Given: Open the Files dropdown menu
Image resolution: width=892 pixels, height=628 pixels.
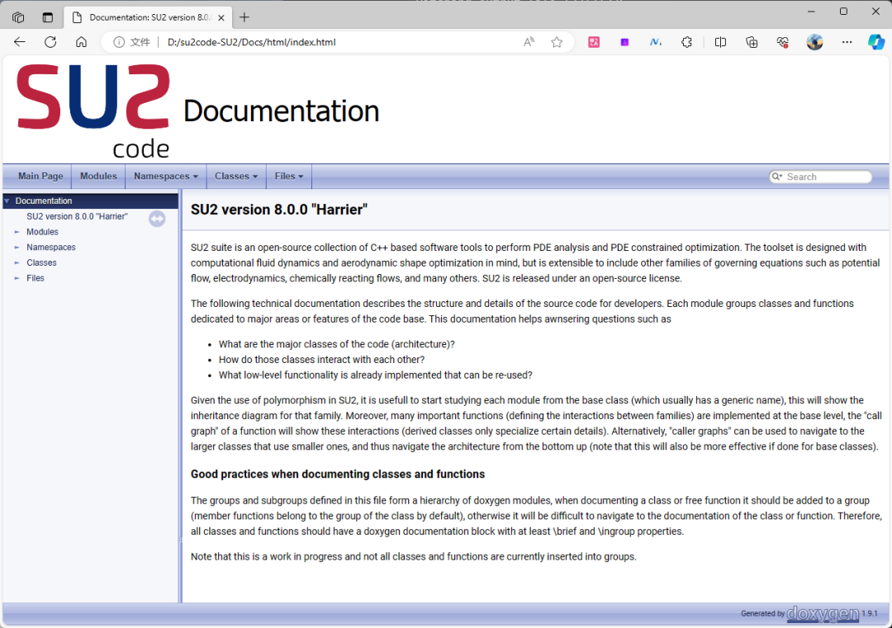Looking at the screenshot, I should pos(289,176).
